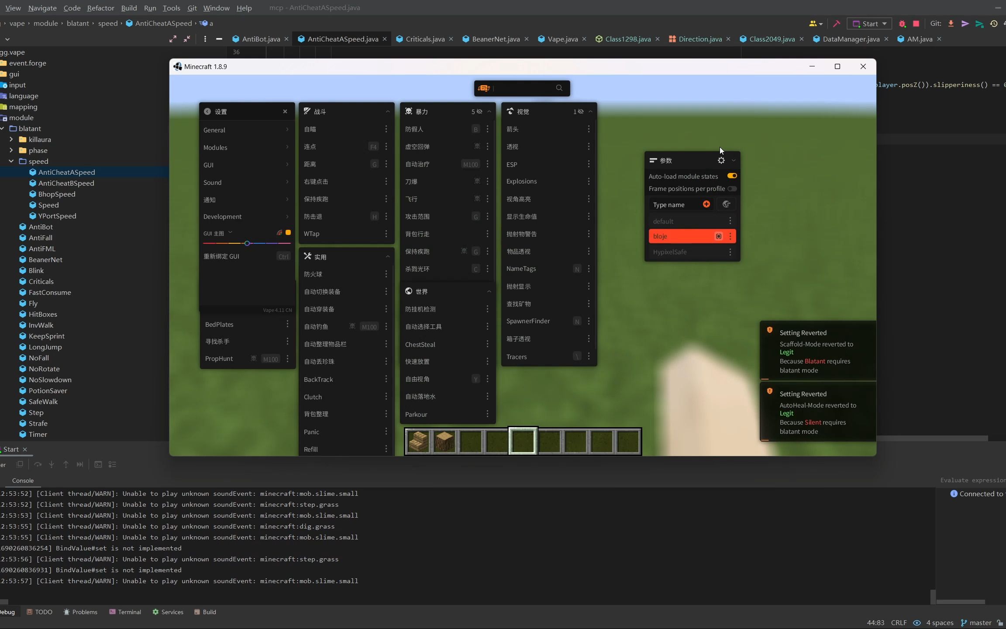Collapse the 战斗 category panel
The width and height of the screenshot is (1006, 629).
pos(388,111)
